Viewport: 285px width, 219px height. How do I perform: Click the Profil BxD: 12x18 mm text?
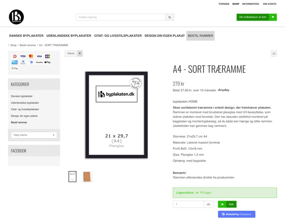(187, 148)
